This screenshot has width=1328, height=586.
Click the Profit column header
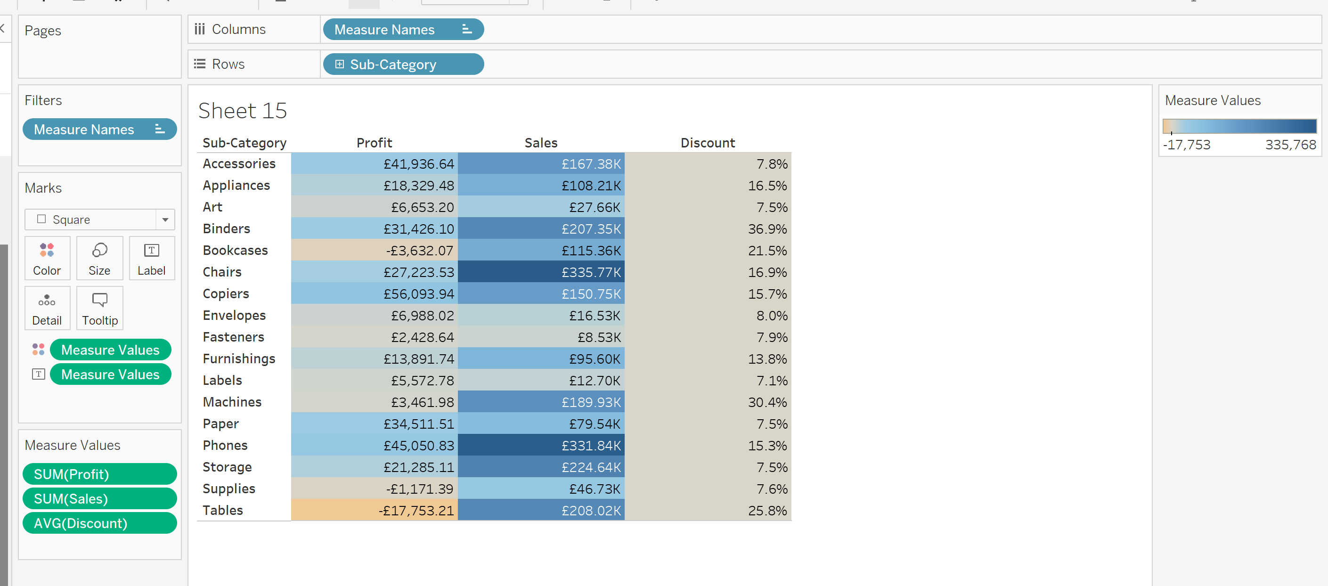pos(374,143)
